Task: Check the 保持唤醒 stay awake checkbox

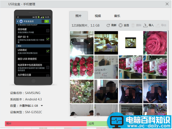Action: [48, 30]
